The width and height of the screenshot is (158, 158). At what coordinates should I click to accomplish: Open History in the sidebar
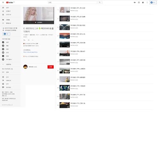tap(10, 23)
